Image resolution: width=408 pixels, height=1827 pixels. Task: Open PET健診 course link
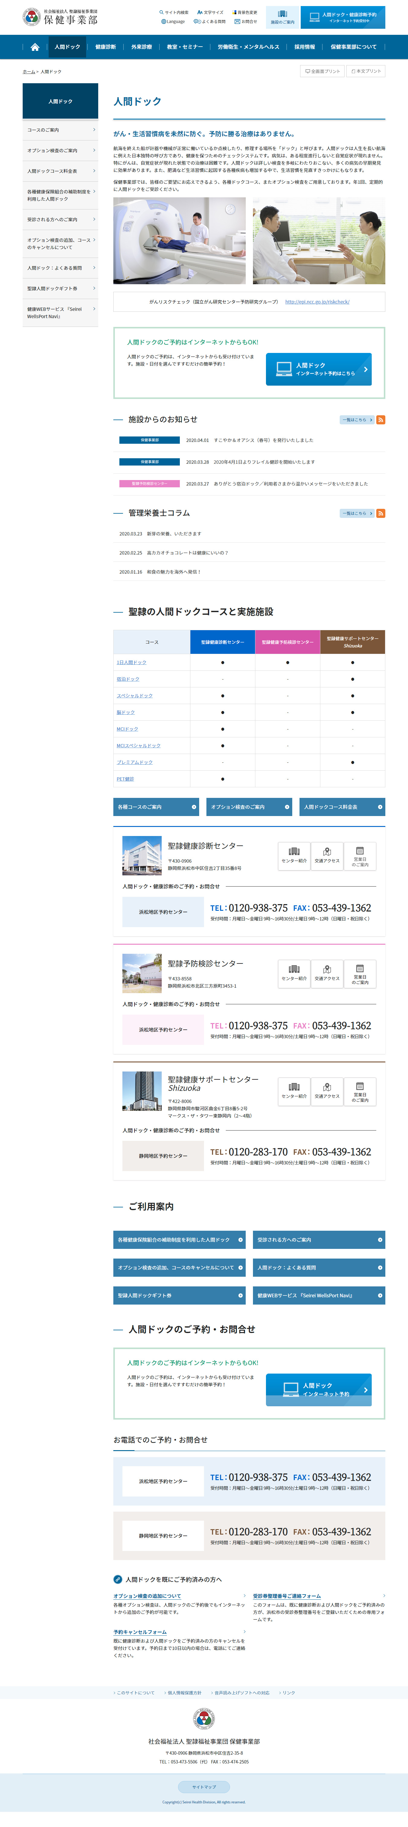pyautogui.click(x=125, y=779)
